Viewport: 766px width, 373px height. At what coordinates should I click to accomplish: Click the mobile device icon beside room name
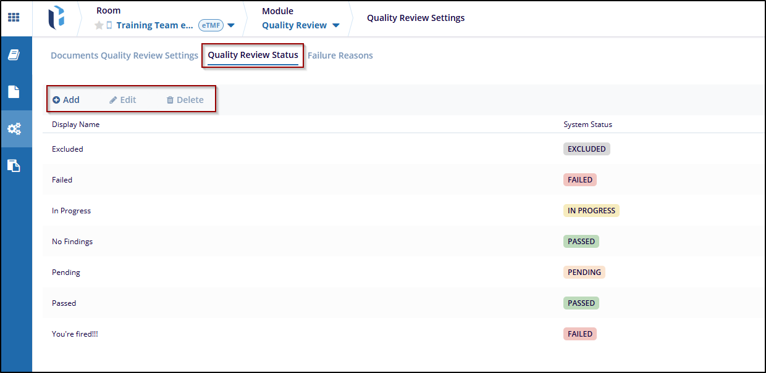109,26
